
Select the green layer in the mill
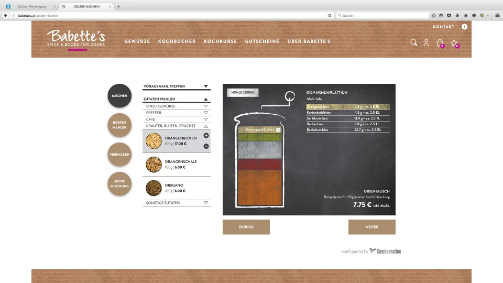click(x=260, y=137)
